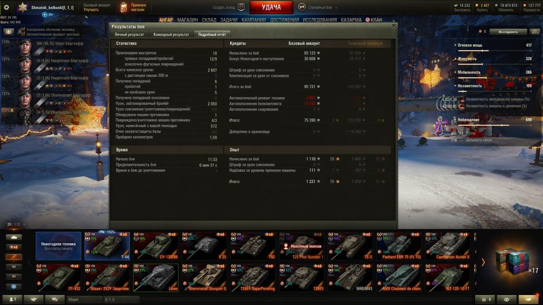Toggle Ускоренное обучение экипажа checkbox

coord(23,30)
